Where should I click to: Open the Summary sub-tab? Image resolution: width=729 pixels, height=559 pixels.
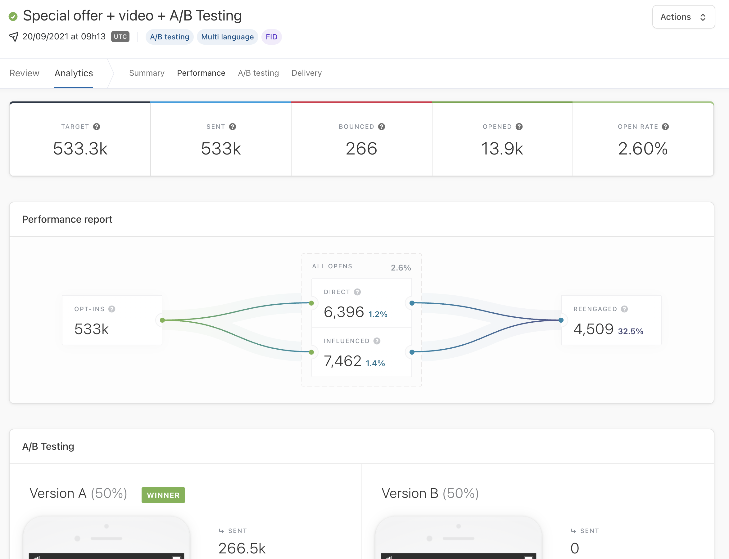147,73
